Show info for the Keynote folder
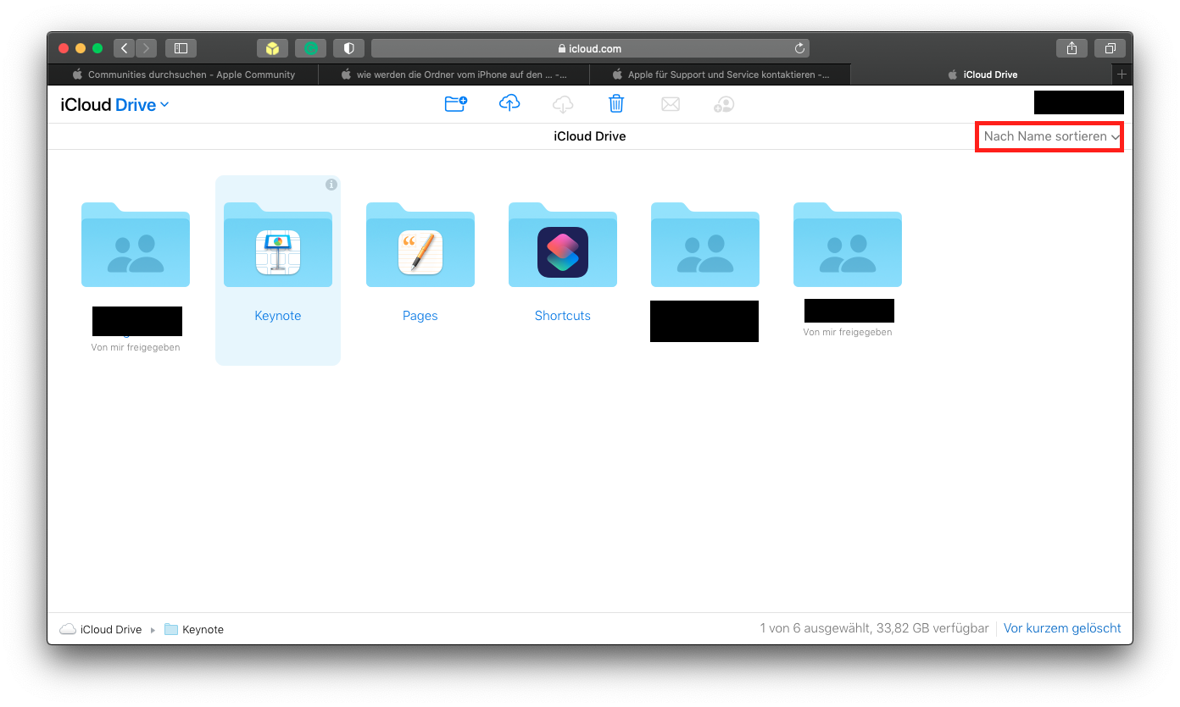 [x=331, y=185]
